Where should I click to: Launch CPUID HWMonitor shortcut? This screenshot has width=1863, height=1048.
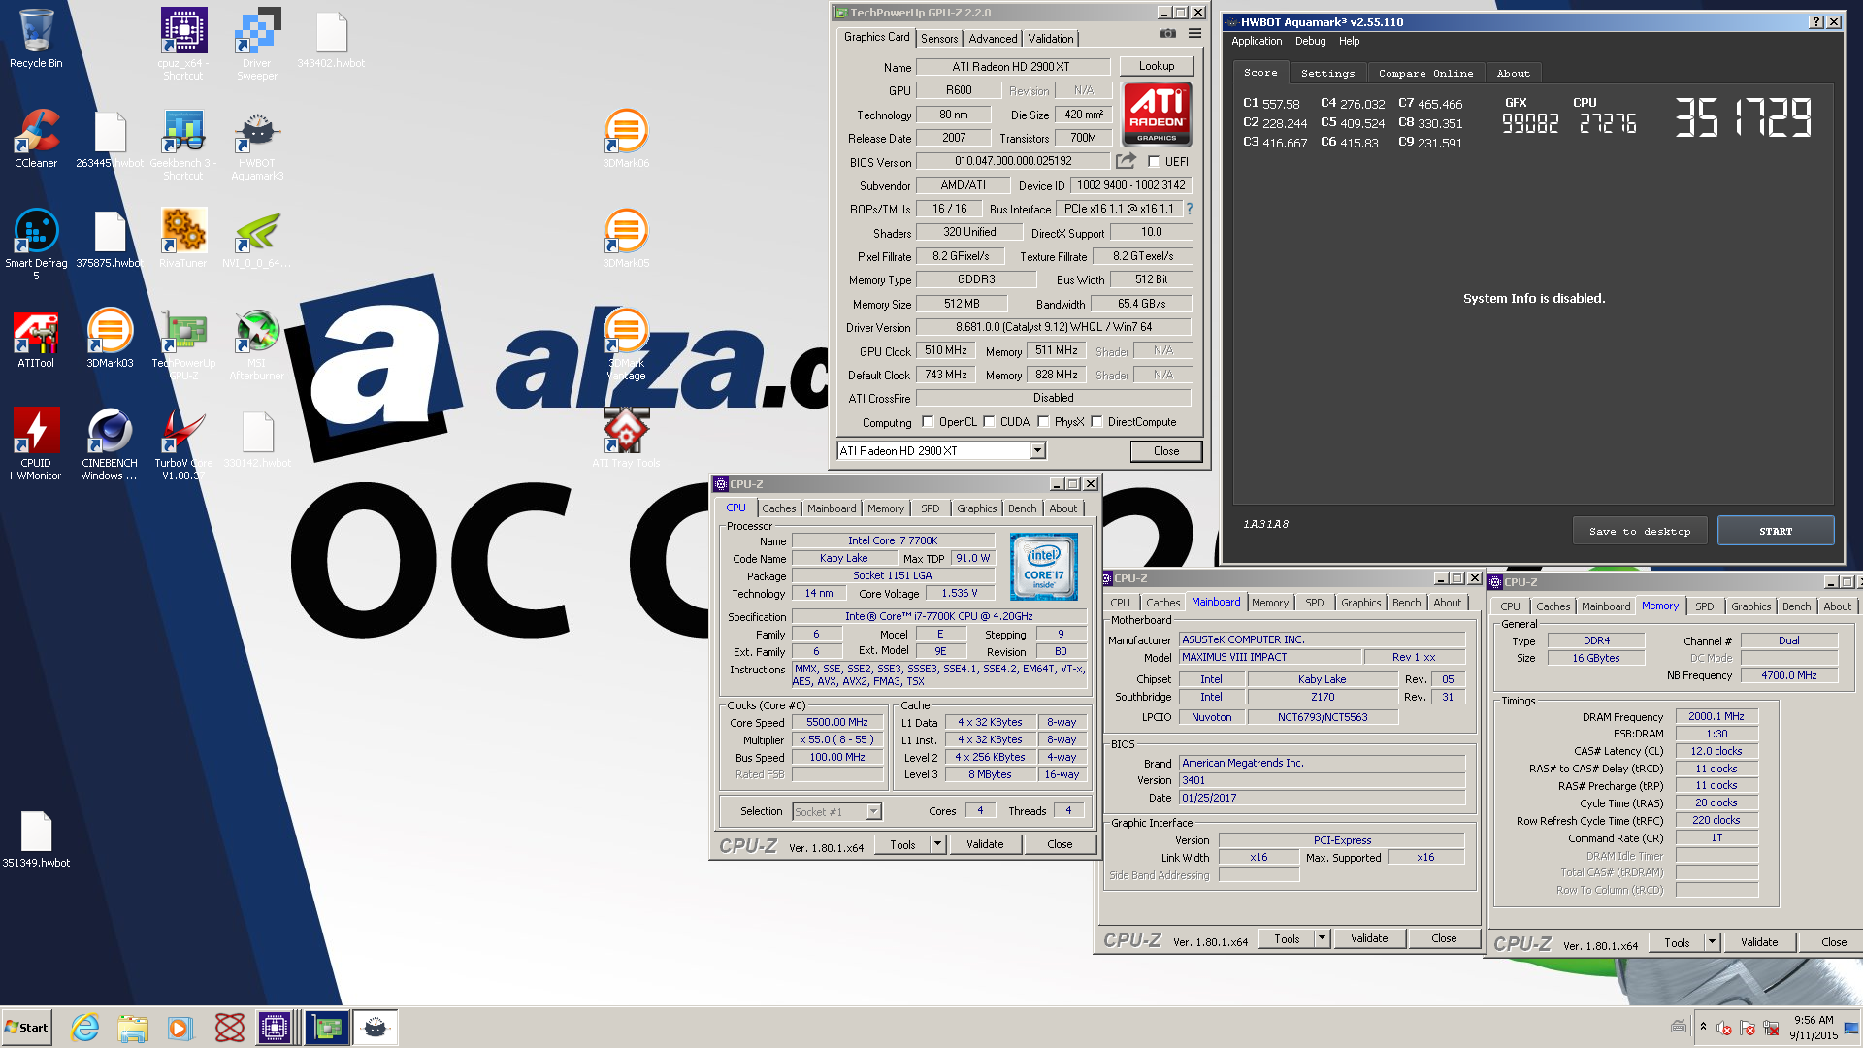pyautogui.click(x=36, y=444)
